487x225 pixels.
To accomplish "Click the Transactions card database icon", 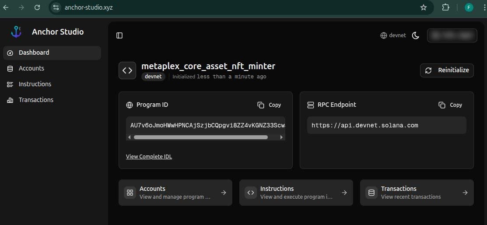I will pyautogui.click(x=371, y=193).
